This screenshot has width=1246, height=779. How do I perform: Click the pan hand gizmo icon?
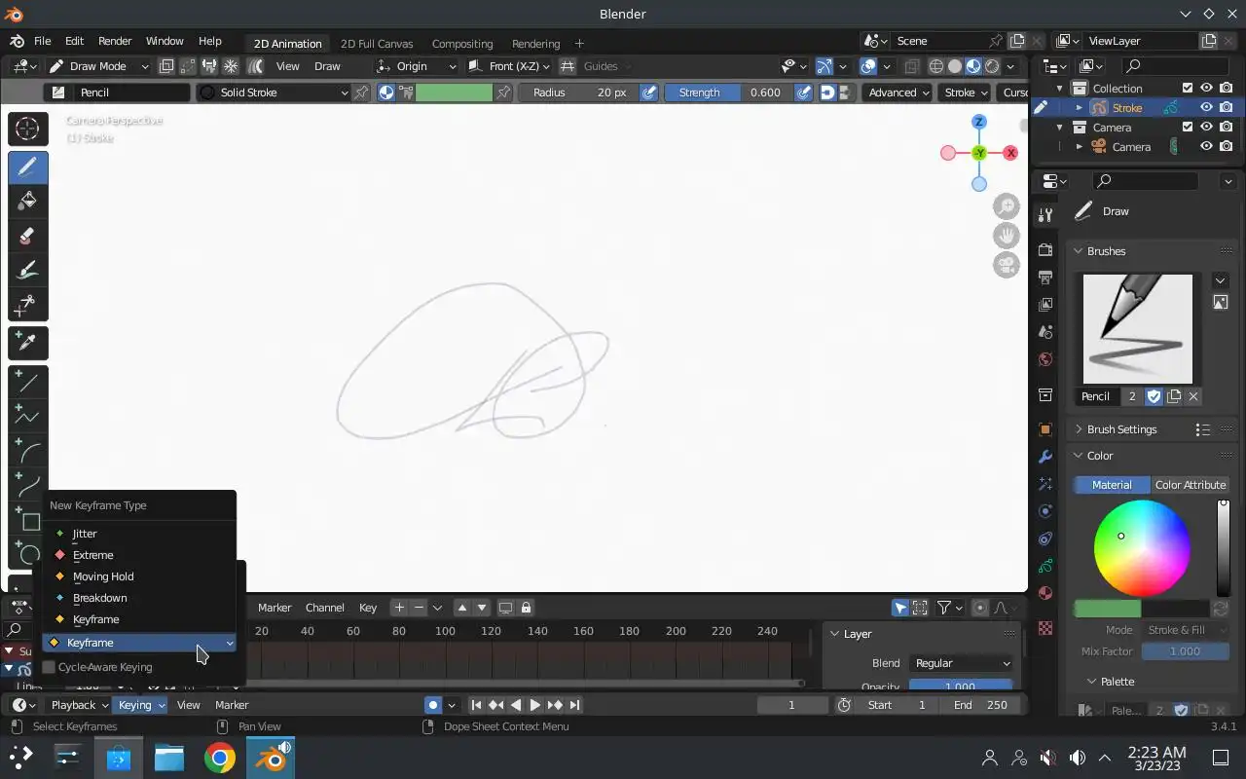[x=1006, y=236]
